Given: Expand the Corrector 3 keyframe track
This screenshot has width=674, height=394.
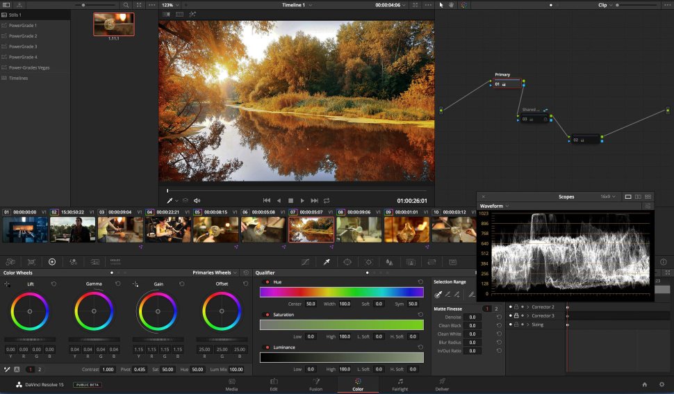Looking at the screenshot, I should [x=528, y=315].
